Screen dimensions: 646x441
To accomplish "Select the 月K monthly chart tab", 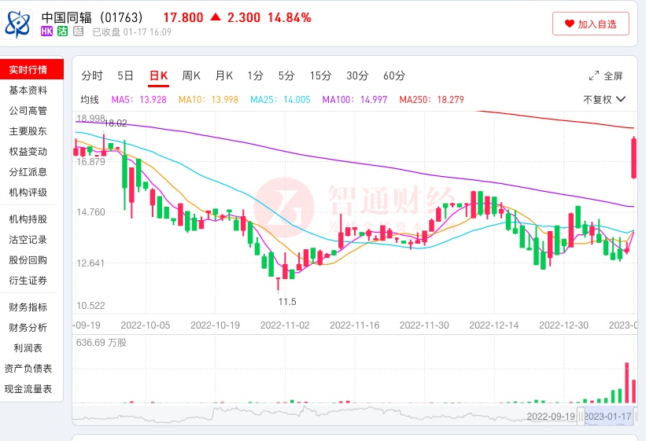I will click(224, 75).
